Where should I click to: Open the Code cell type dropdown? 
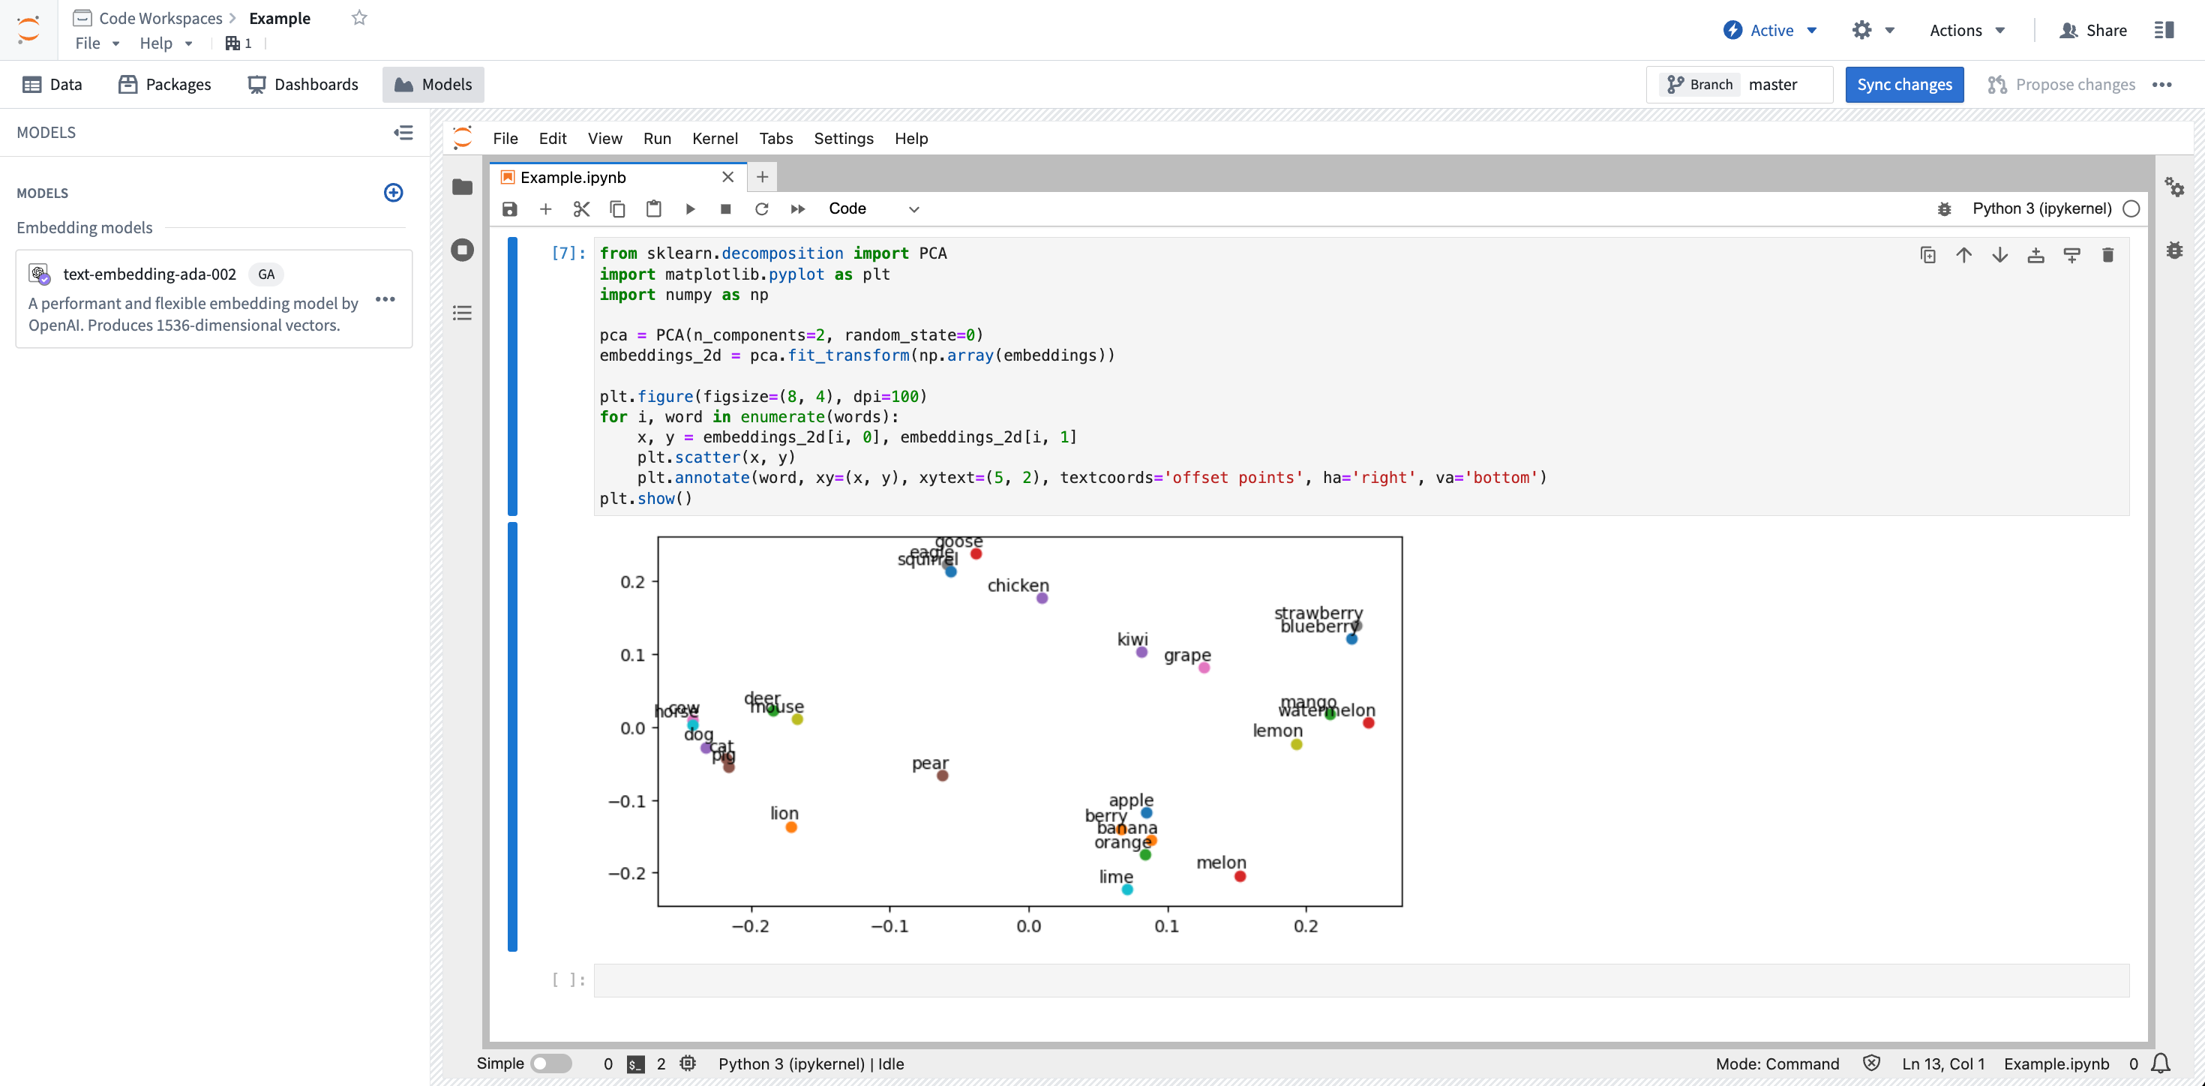coord(871,208)
